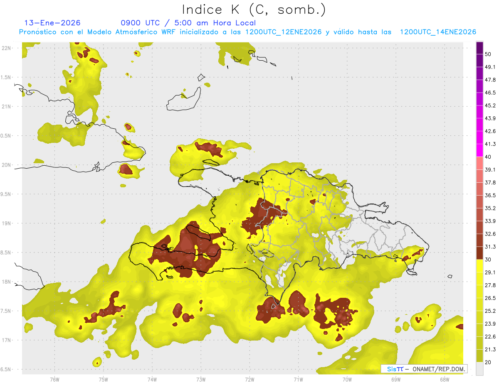The width and height of the screenshot is (499, 385).
Task: Click the longitude label '71W'
Action: [x=298, y=380]
